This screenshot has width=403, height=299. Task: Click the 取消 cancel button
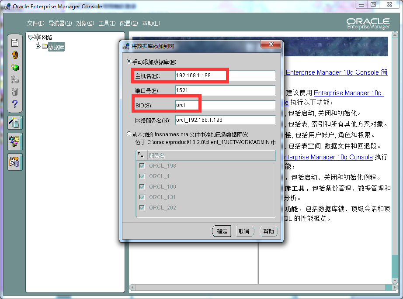[x=245, y=231]
